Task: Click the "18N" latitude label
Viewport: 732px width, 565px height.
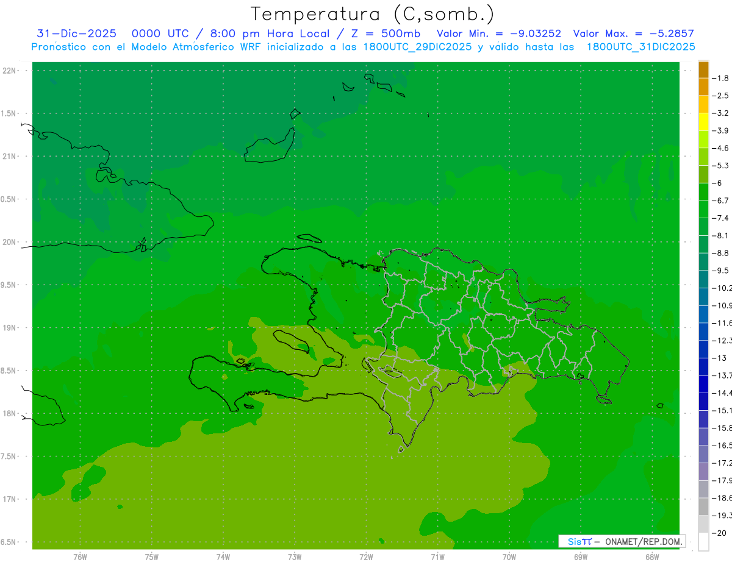Action: point(9,413)
